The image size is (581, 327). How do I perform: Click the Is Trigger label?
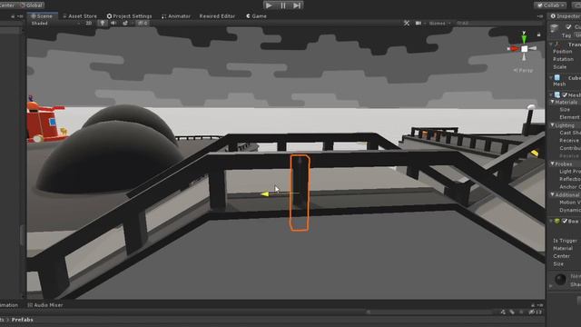[565, 241]
